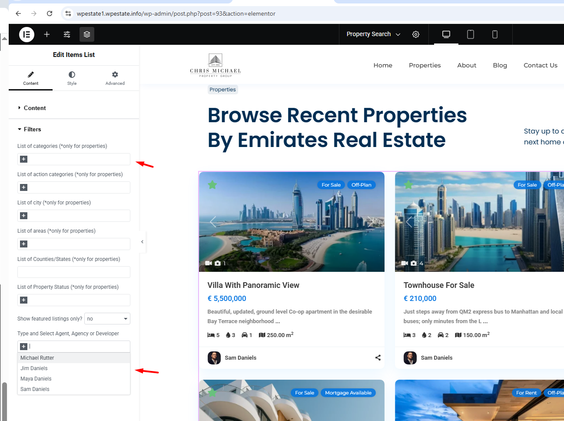
Task: Click share icon on Villa listing
Action: tap(378, 358)
